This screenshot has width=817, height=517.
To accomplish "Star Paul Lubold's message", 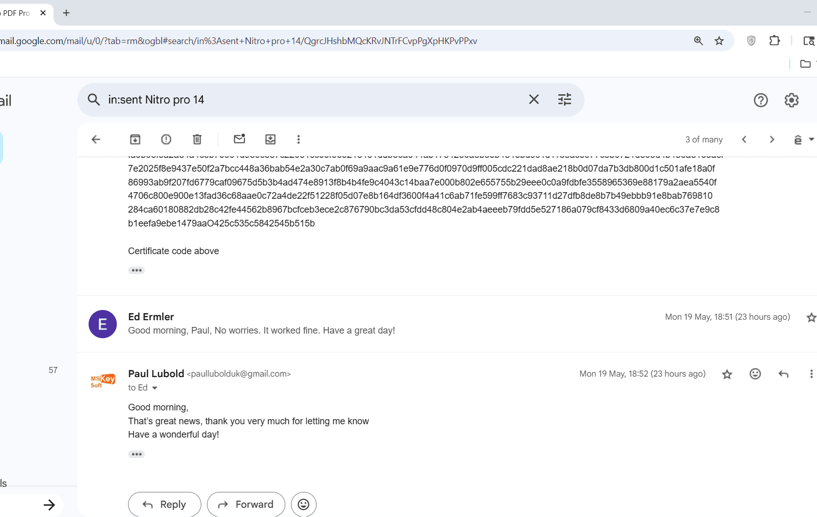I will [727, 375].
